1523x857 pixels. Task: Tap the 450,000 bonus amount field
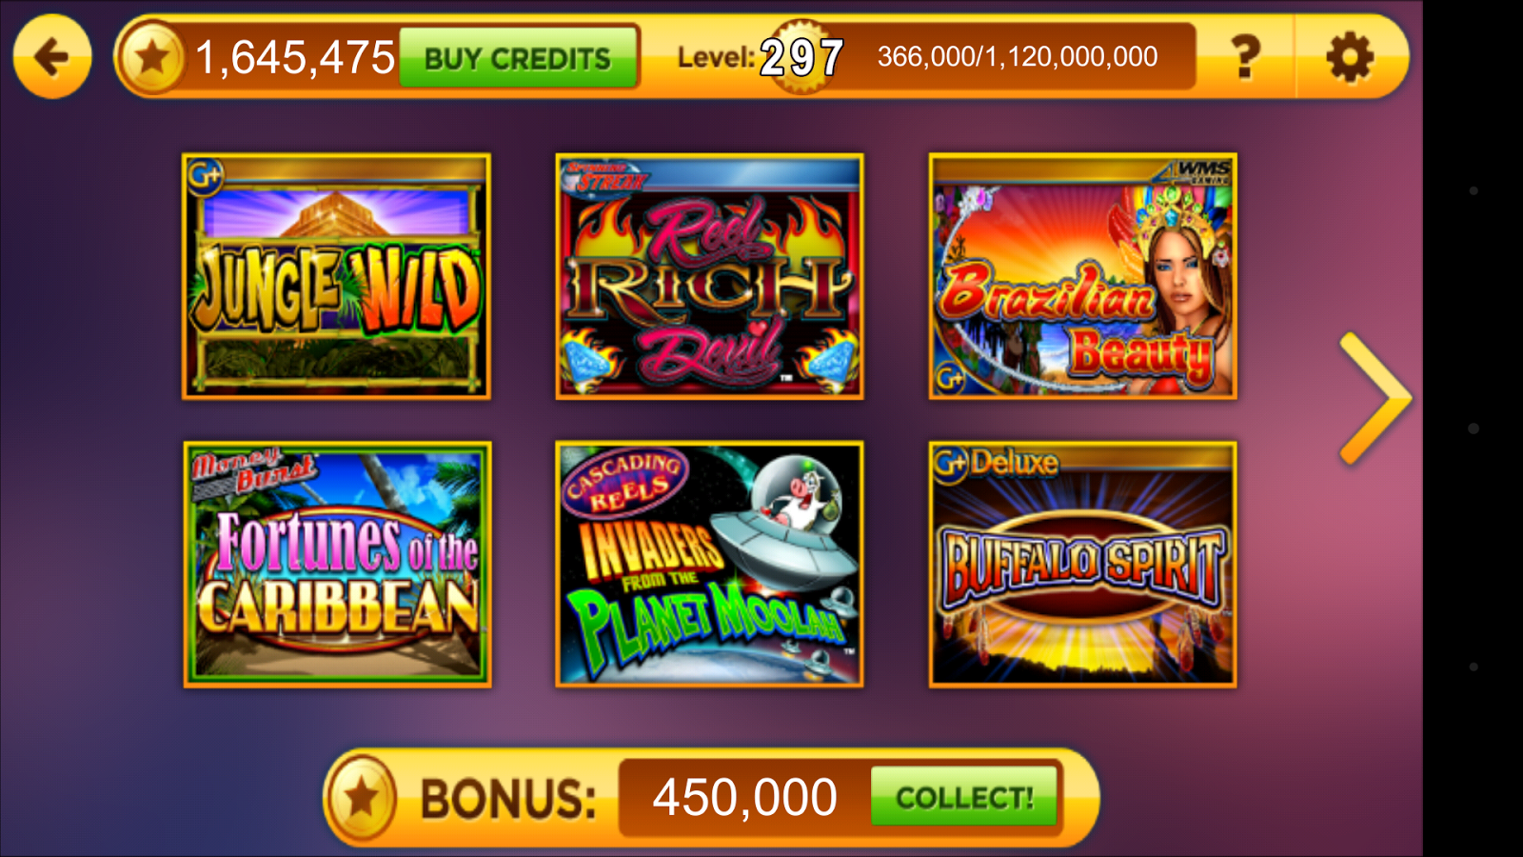(x=744, y=797)
